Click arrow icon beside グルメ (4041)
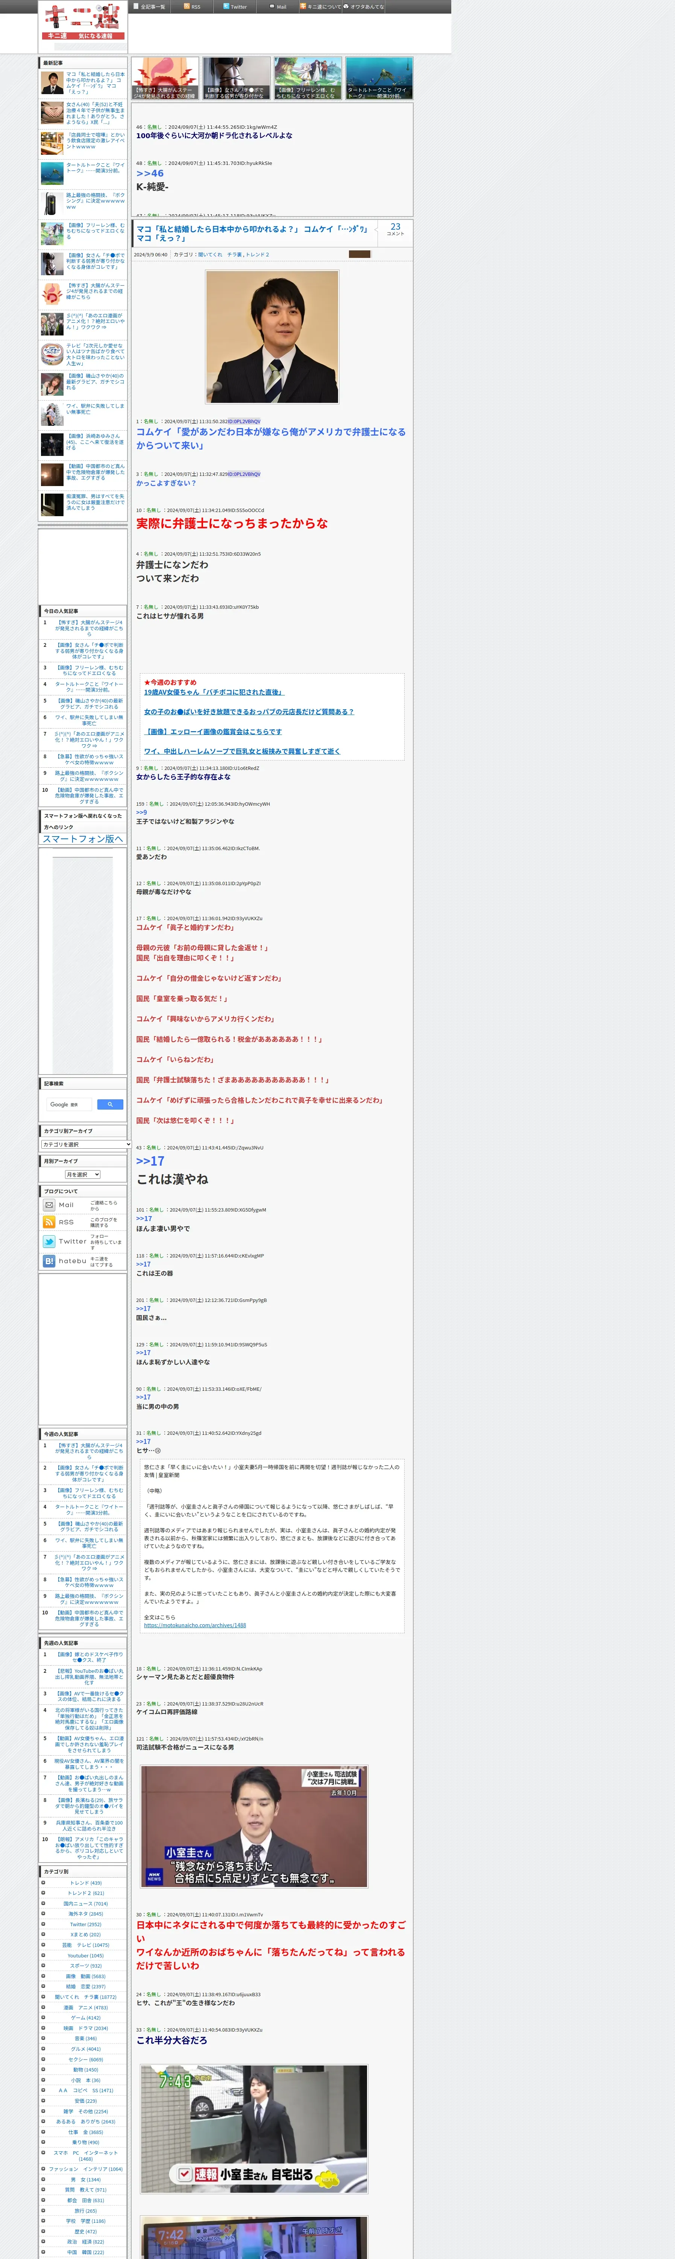Image resolution: width=675 pixels, height=2259 pixels. point(43,2049)
